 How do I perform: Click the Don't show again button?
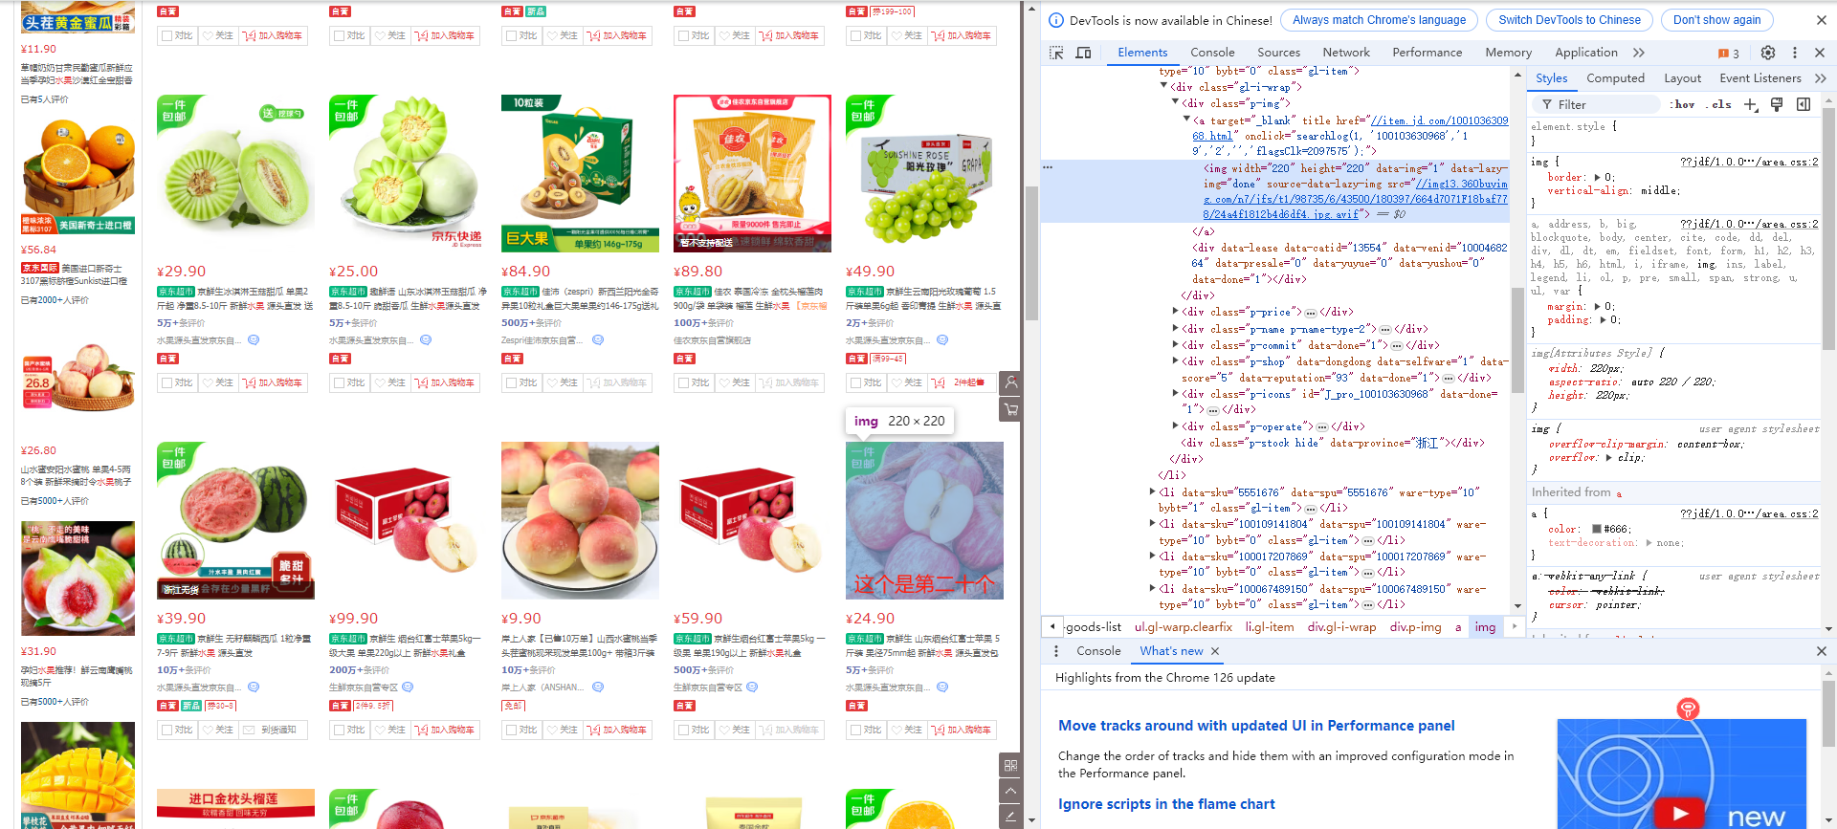click(1716, 20)
